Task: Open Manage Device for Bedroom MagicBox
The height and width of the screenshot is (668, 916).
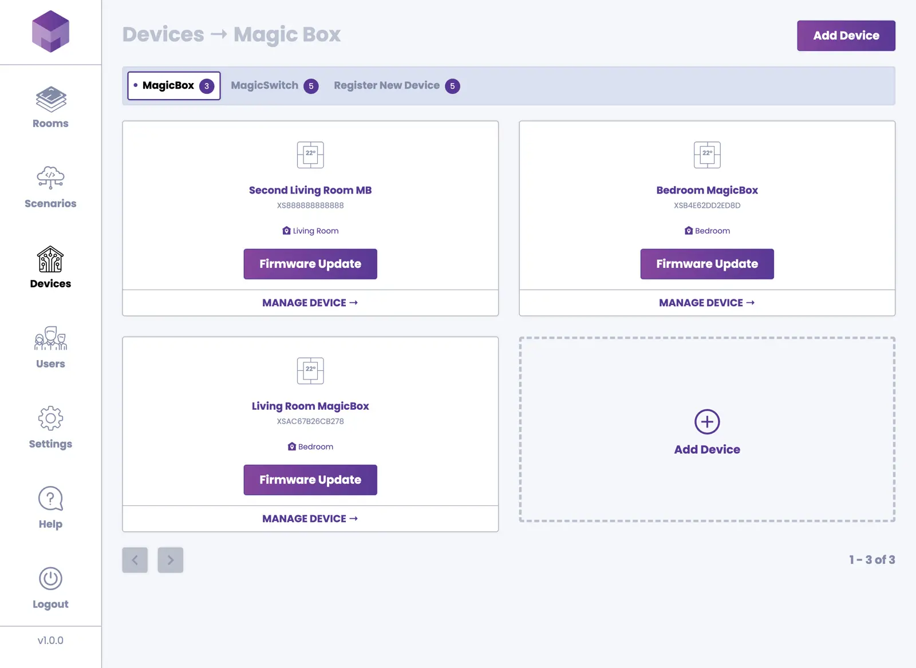Action: (x=707, y=303)
